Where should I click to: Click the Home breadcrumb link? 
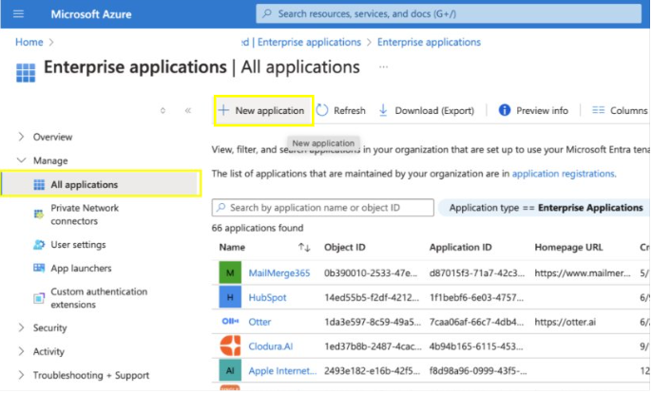pos(29,43)
